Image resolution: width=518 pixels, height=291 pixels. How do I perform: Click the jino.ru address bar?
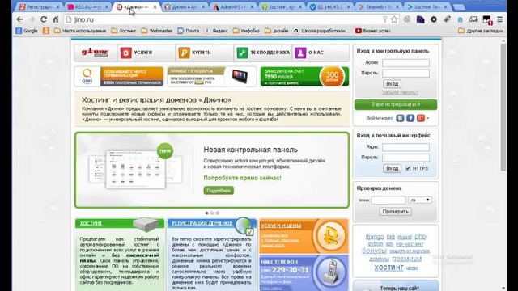(225, 19)
